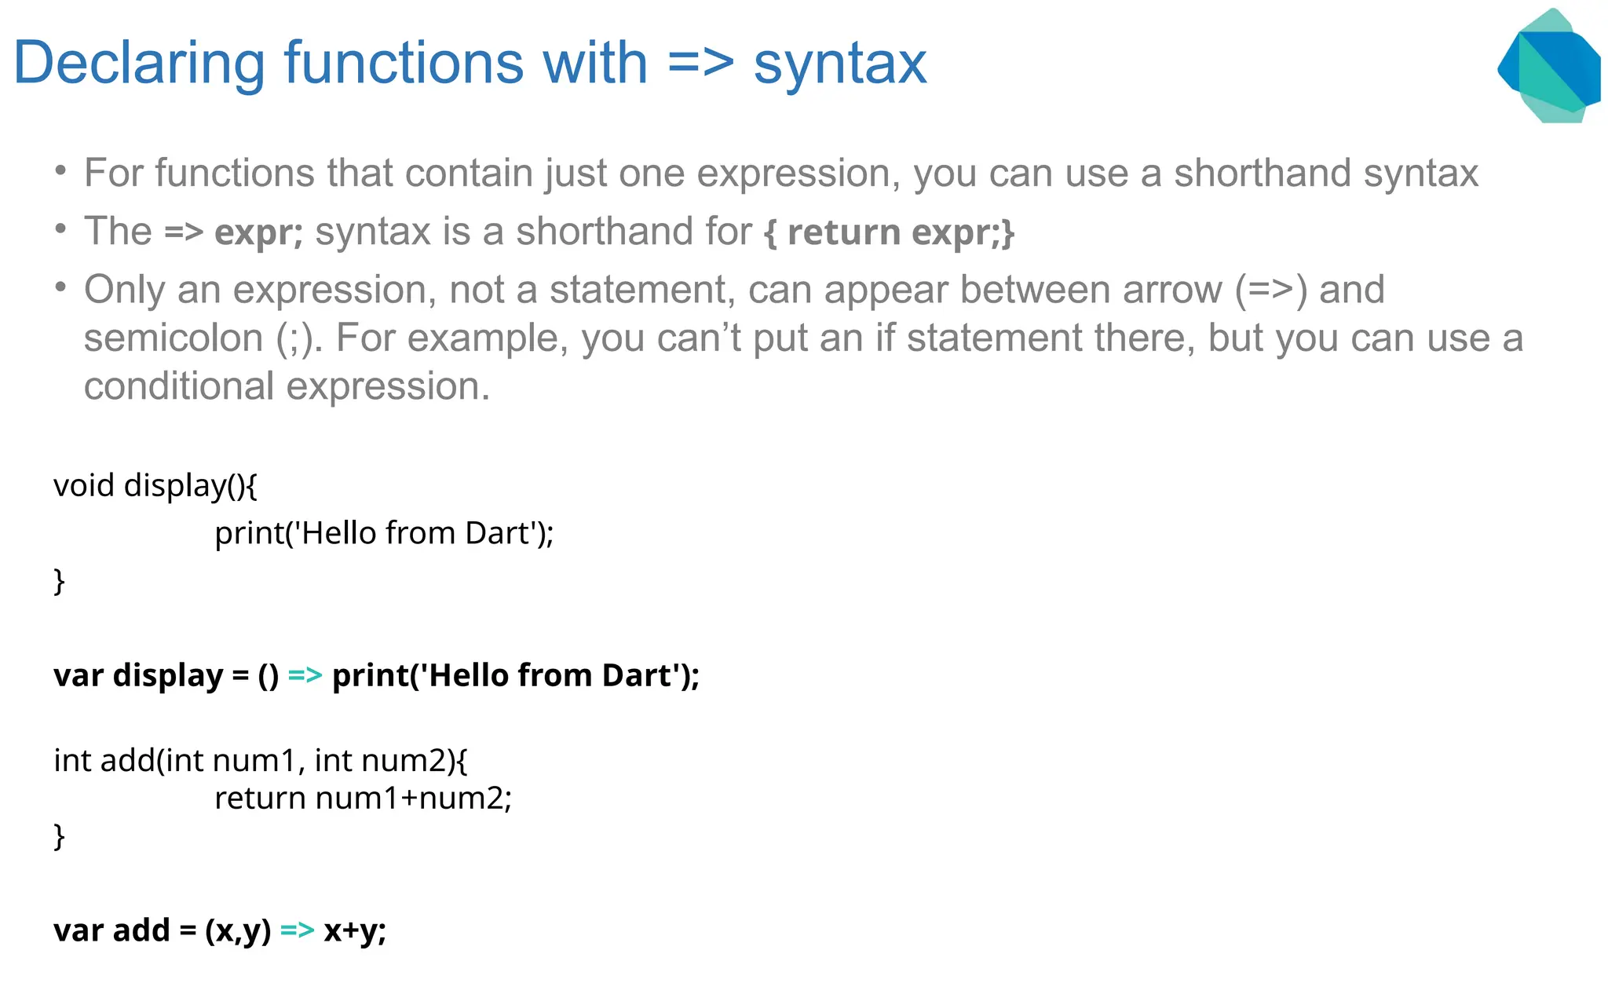Click the 'void display(){' code line
This screenshot has height=1005, width=1608.
point(155,486)
